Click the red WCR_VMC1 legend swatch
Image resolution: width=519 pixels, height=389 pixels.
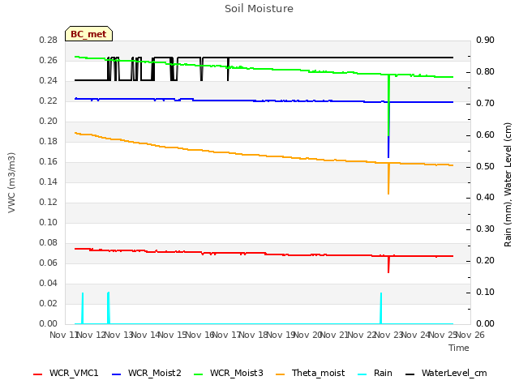38,374
